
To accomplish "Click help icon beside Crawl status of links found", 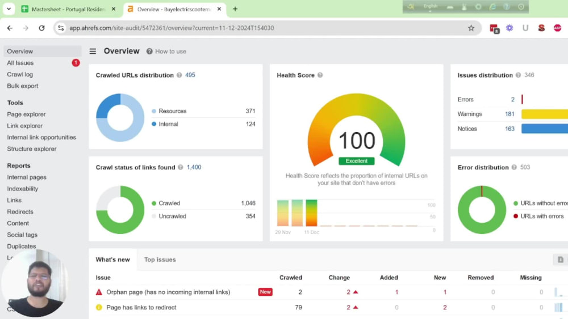I will [x=181, y=167].
